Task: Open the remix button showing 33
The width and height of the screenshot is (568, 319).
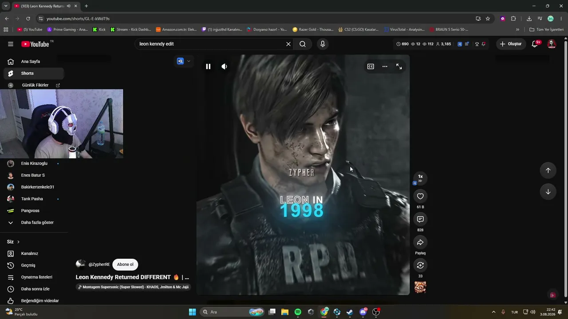Action: (x=420, y=265)
